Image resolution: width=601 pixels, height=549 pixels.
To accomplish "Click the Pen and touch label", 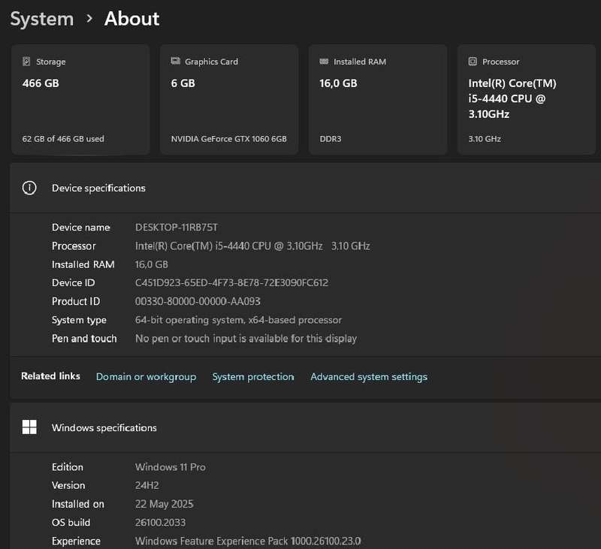I will pos(84,339).
